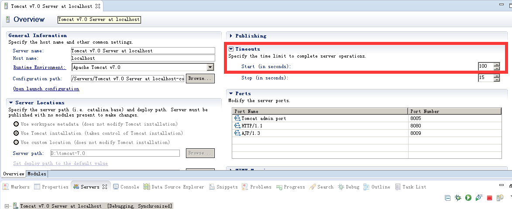Click the Problems view icon

[245, 187]
